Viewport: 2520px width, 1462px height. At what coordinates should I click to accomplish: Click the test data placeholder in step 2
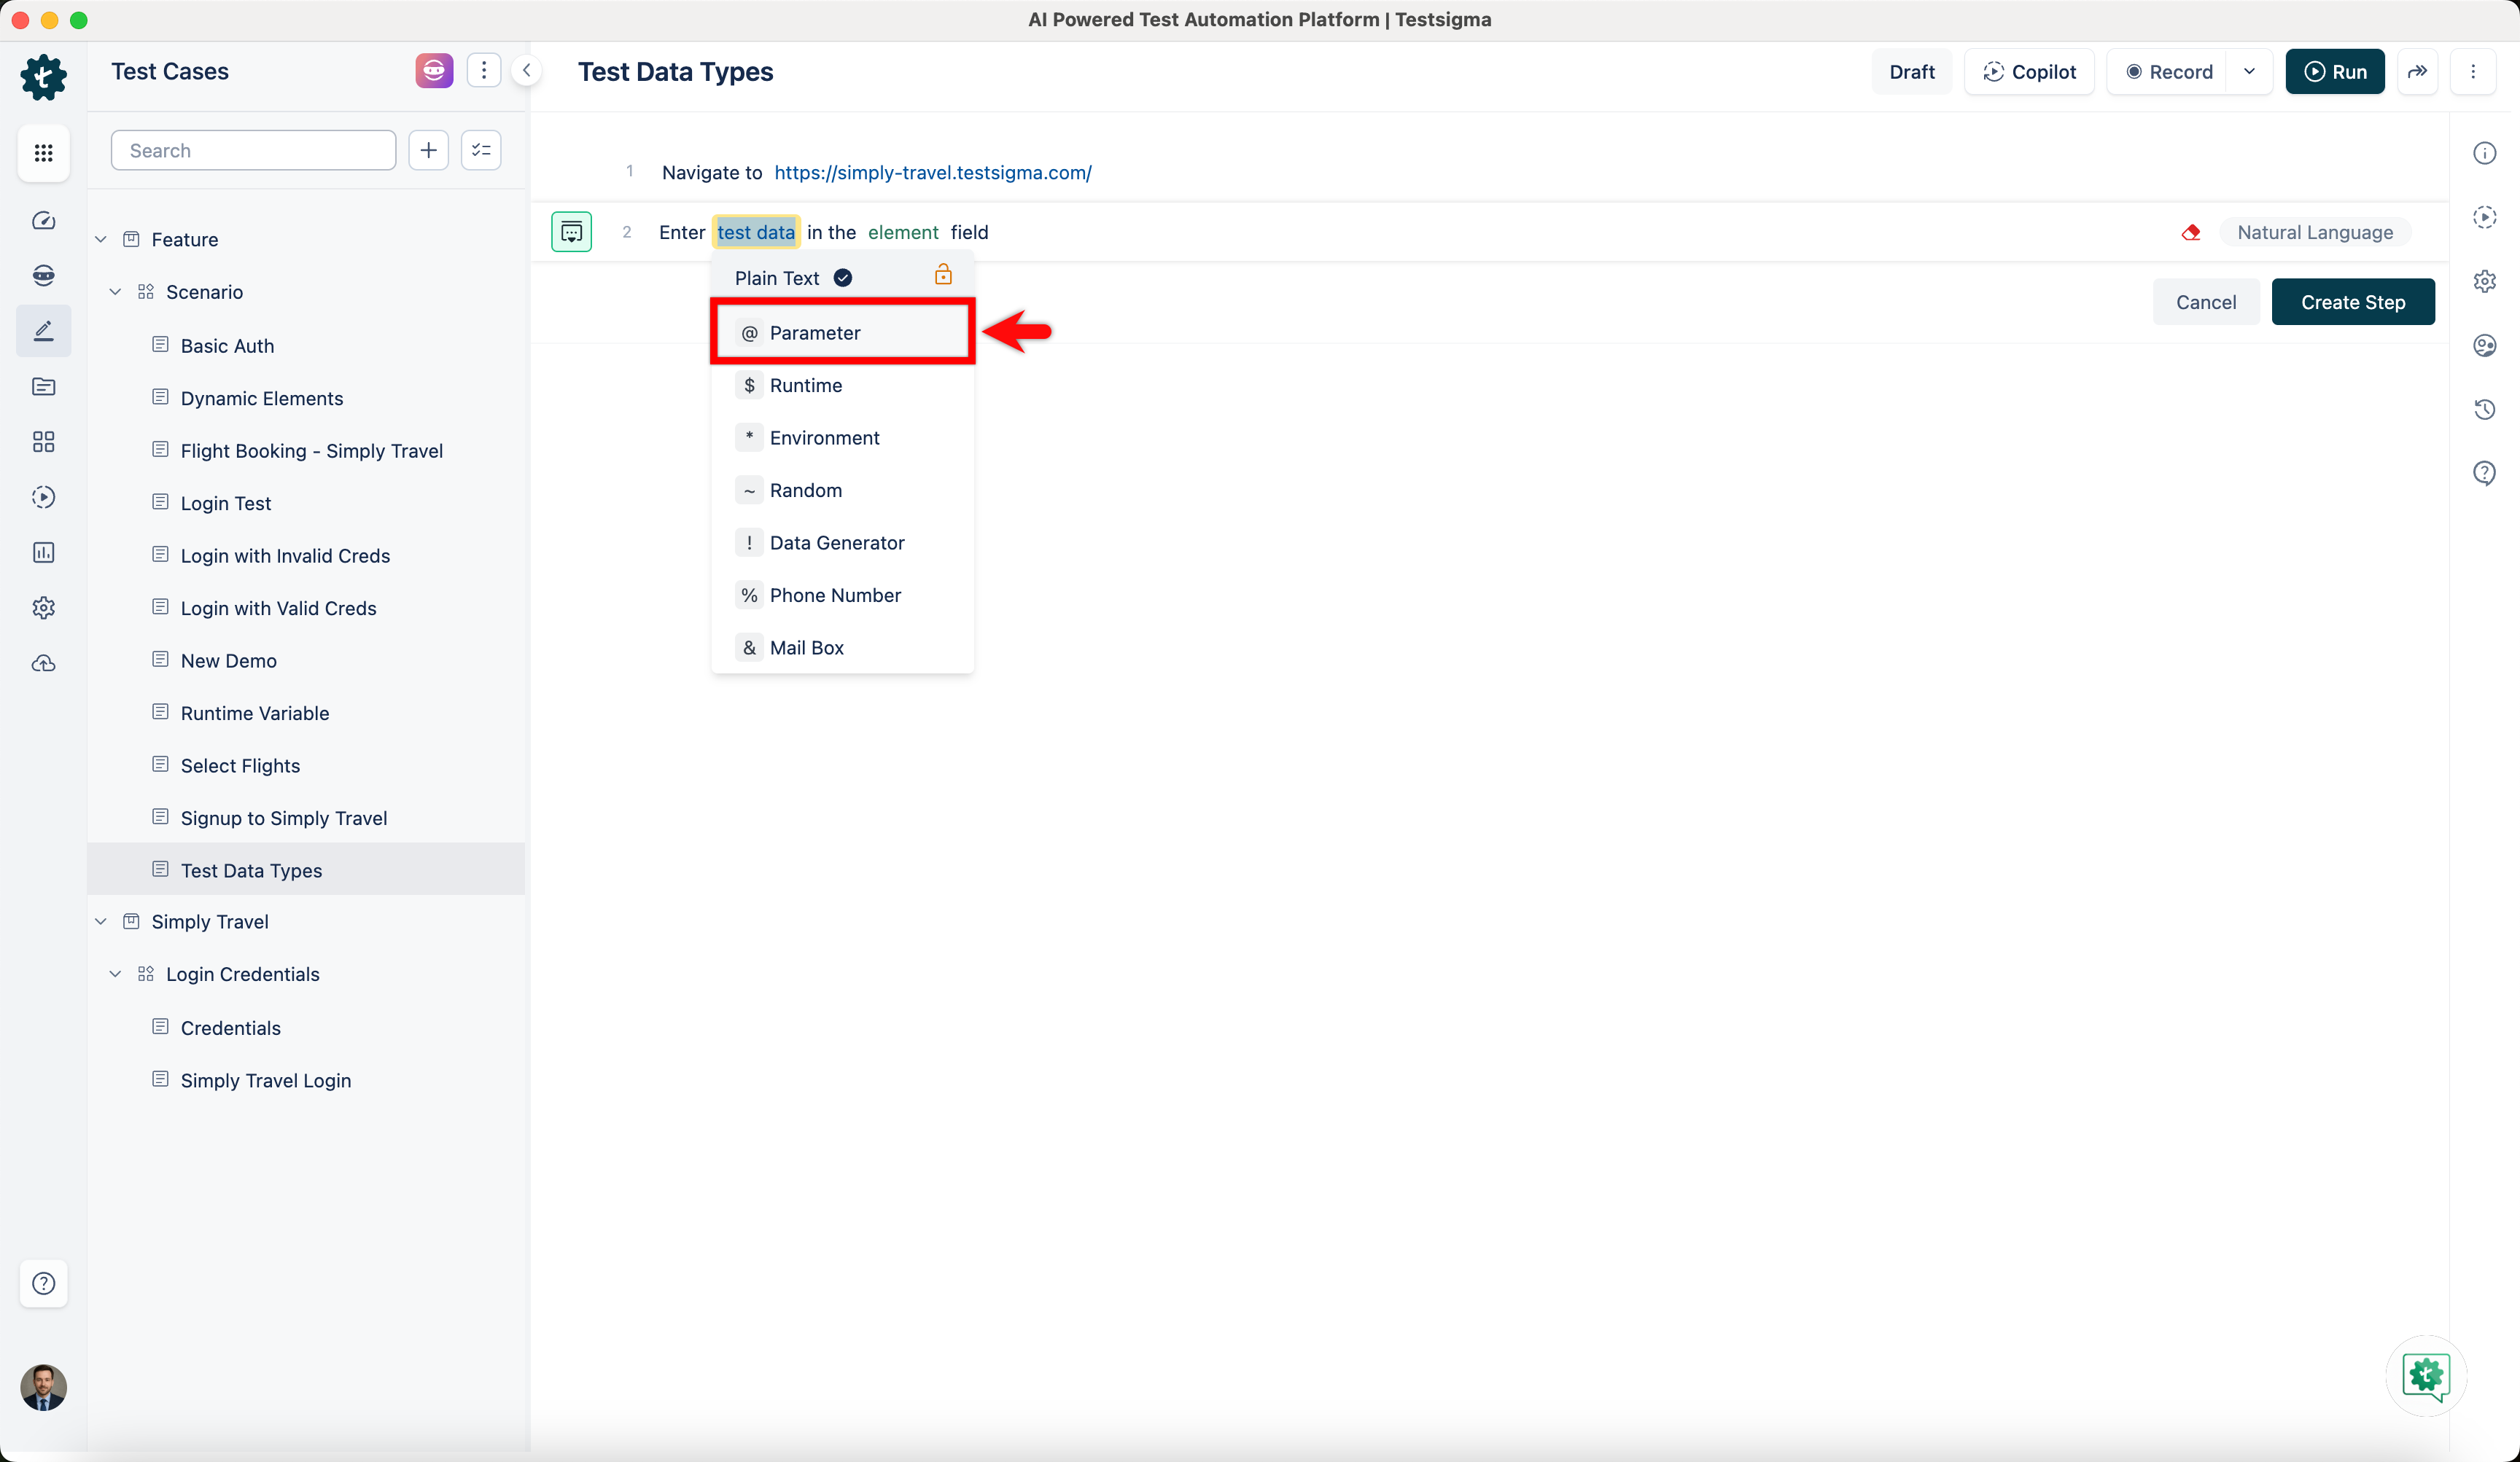tap(756, 232)
